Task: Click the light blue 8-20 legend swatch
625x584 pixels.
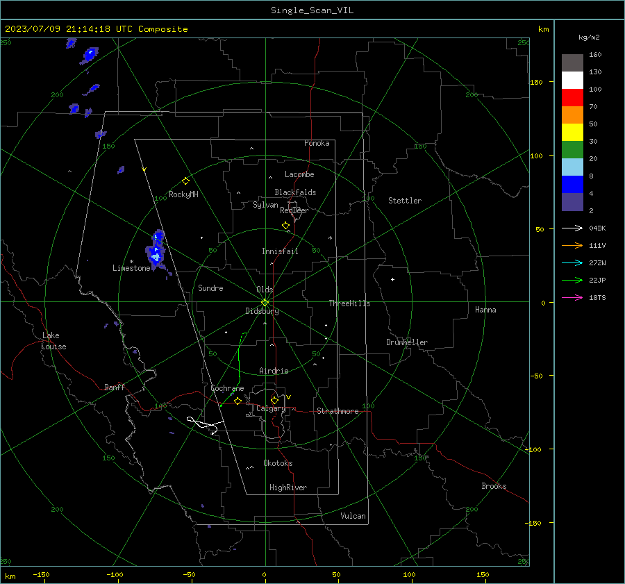Action: pos(572,167)
